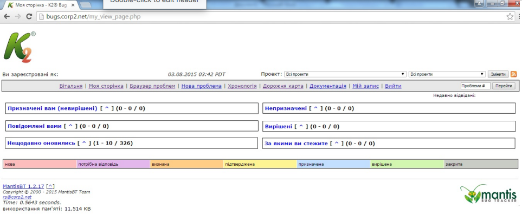The image size is (522, 215).
Task: Click the browser forward arrow
Action: point(18,16)
